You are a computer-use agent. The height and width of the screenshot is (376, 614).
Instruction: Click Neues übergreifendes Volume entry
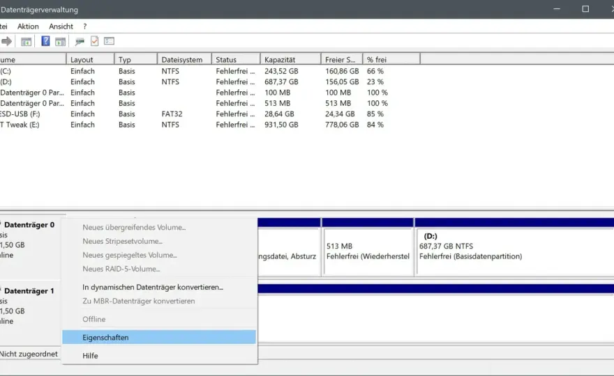(x=159, y=228)
